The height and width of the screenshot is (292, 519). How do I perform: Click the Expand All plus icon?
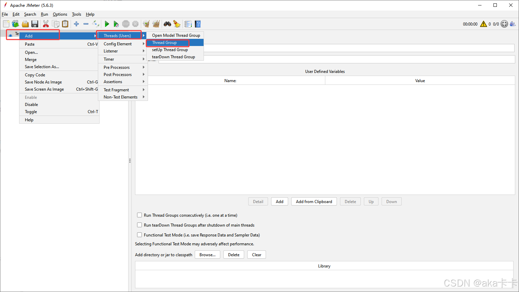(76, 24)
